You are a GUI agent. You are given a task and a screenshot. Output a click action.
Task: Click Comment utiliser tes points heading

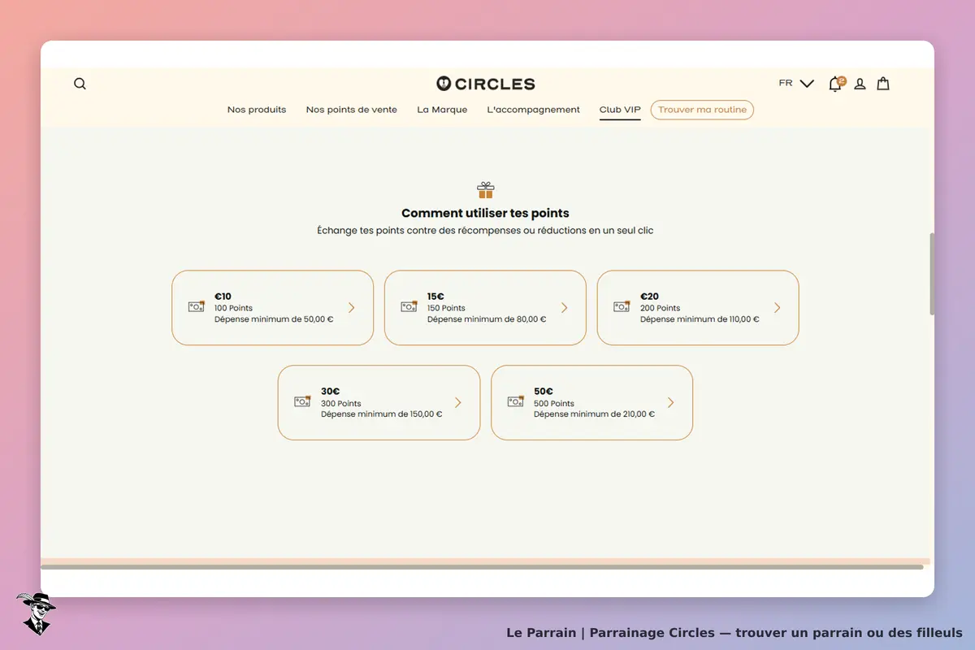485,214
